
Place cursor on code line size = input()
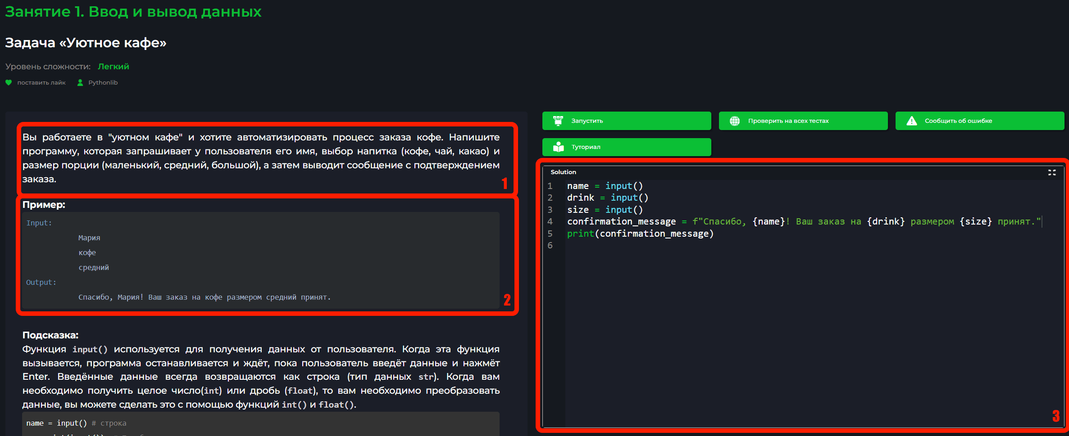605,210
